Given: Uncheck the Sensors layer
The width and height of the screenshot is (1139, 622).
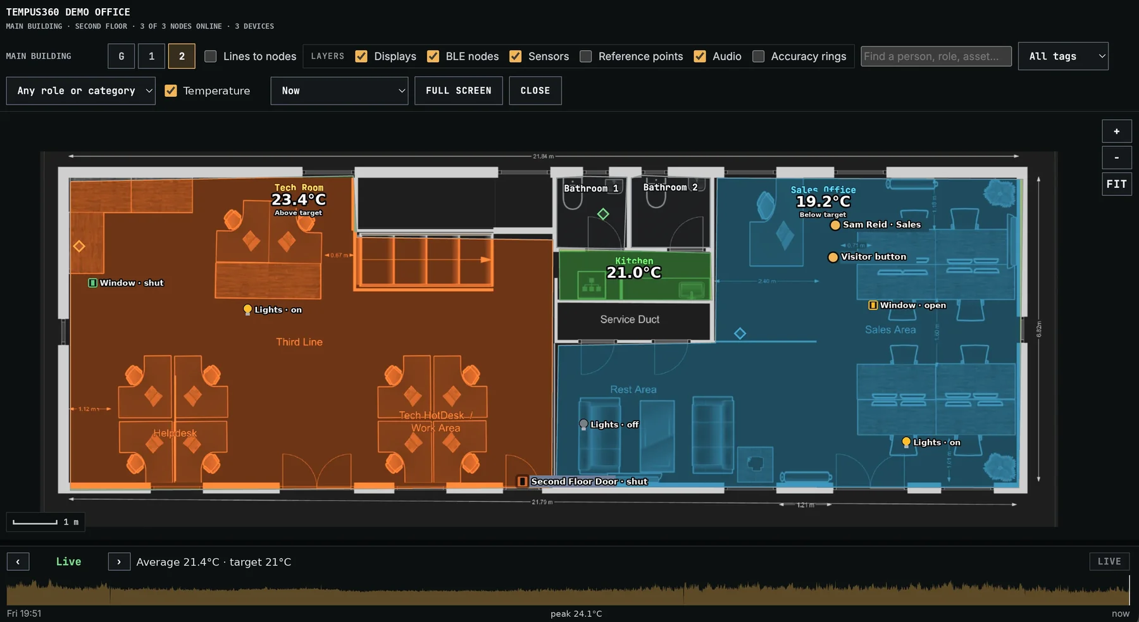Looking at the screenshot, I should (516, 56).
